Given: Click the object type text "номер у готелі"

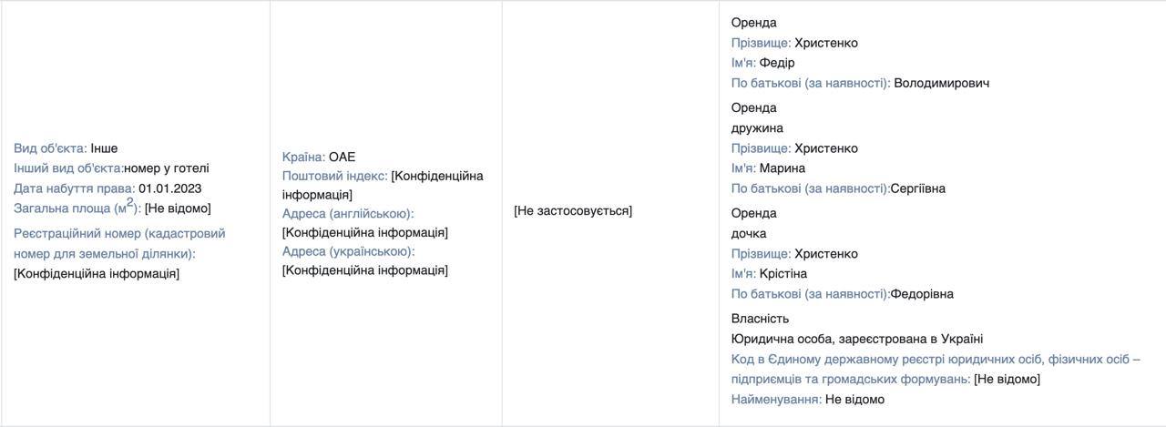Looking at the screenshot, I should [167, 168].
